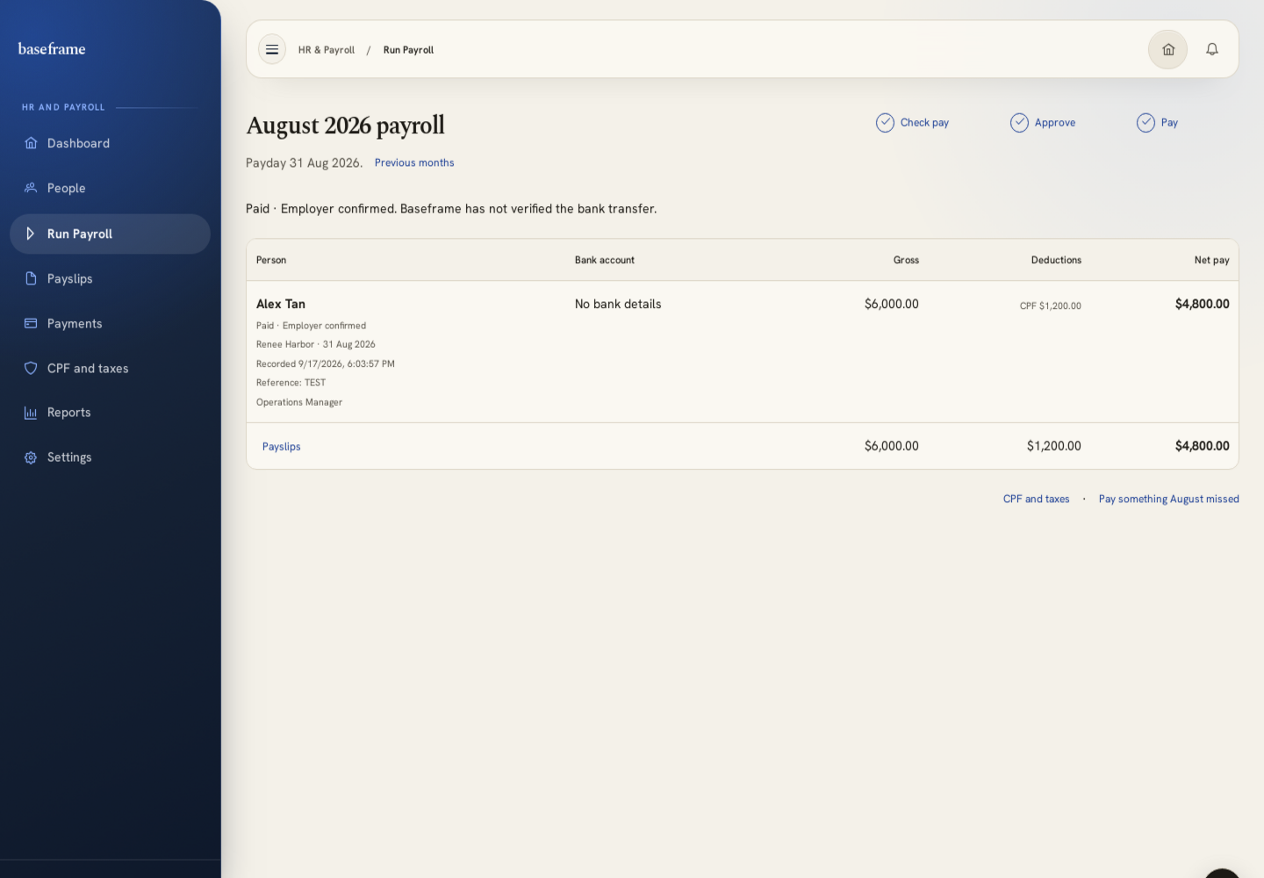The image size is (1264, 878).
Task: Click the Reports chart icon
Action: point(31,413)
